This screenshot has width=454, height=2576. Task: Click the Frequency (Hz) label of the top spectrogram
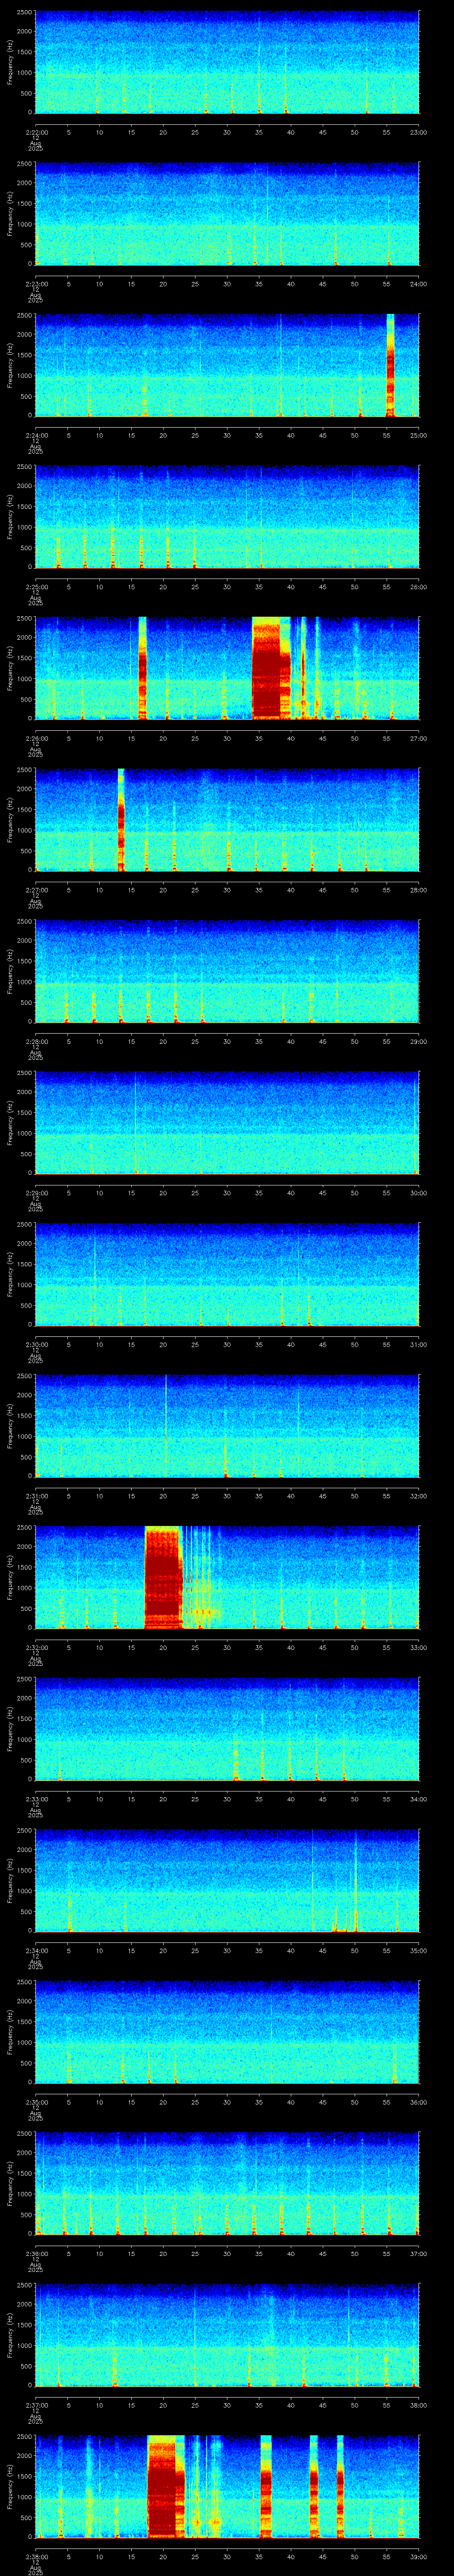11,62
